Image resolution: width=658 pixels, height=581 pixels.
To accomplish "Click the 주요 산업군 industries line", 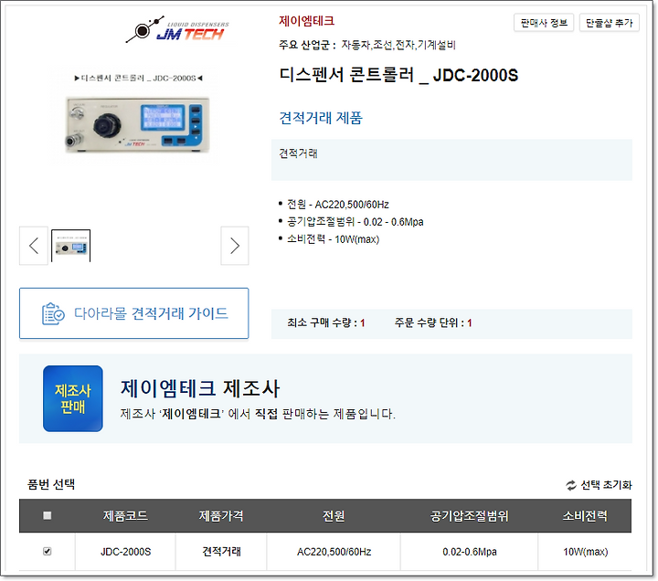I will (367, 45).
